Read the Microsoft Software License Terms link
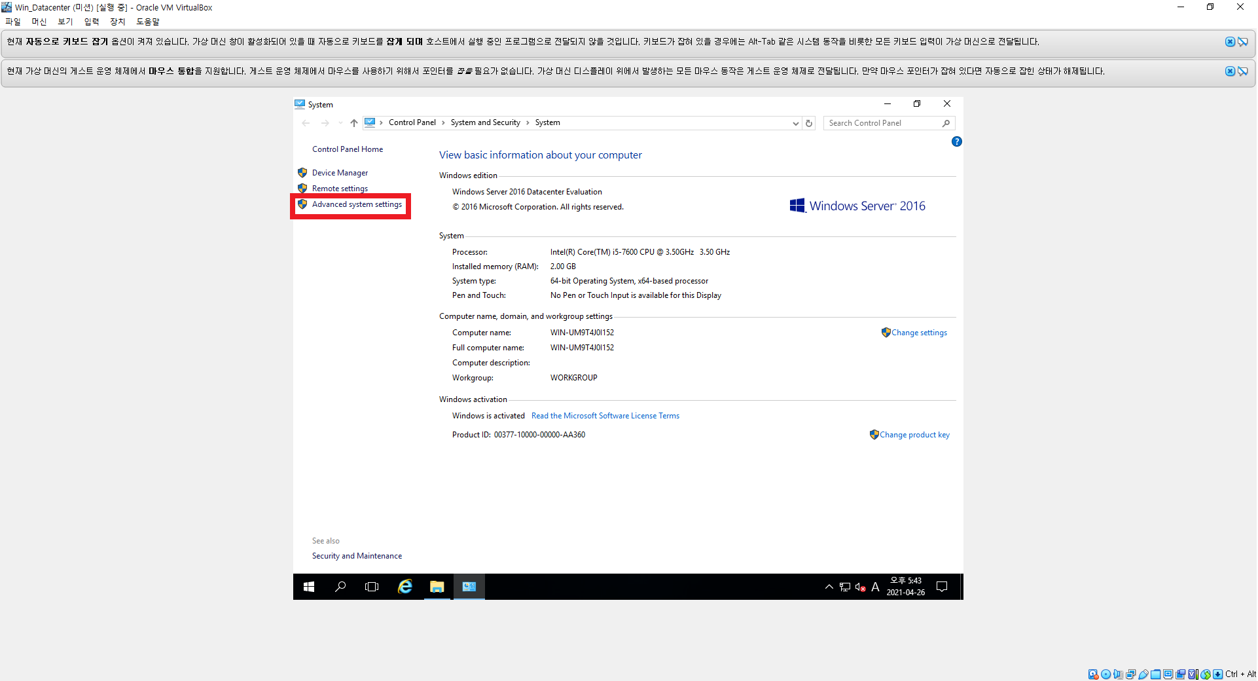 pos(605,416)
